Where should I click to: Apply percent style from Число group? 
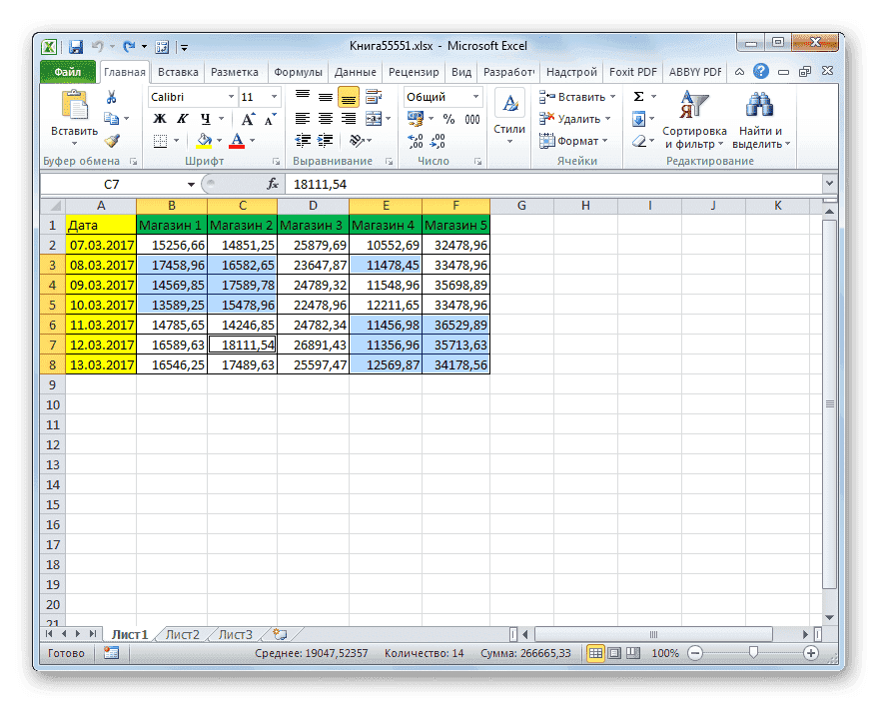point(449,120)
